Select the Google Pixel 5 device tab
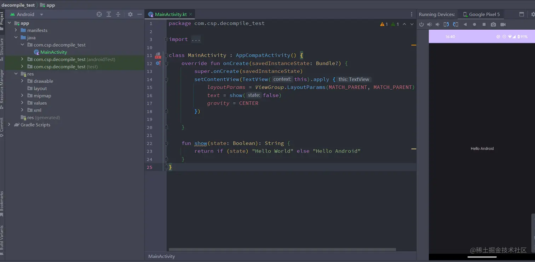 point(481,14)
